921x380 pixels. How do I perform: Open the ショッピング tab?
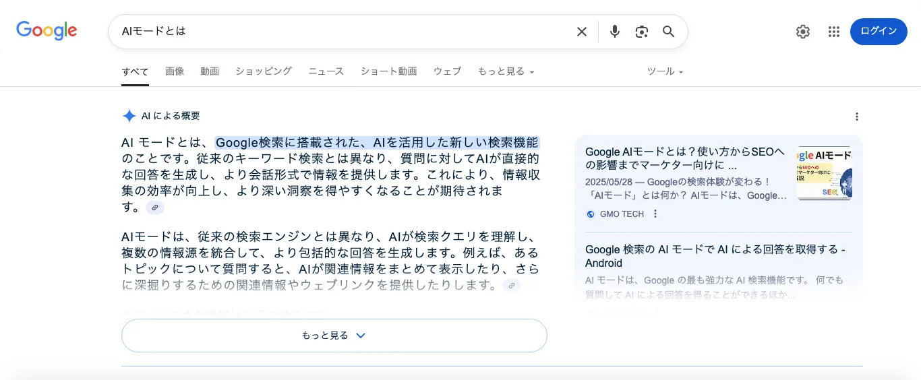264,71
